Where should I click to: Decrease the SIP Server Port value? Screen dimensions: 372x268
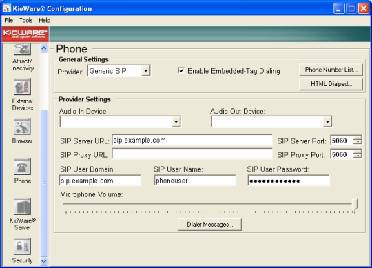click(358, 143)
